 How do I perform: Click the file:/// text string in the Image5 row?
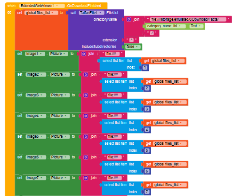[114, 137]
